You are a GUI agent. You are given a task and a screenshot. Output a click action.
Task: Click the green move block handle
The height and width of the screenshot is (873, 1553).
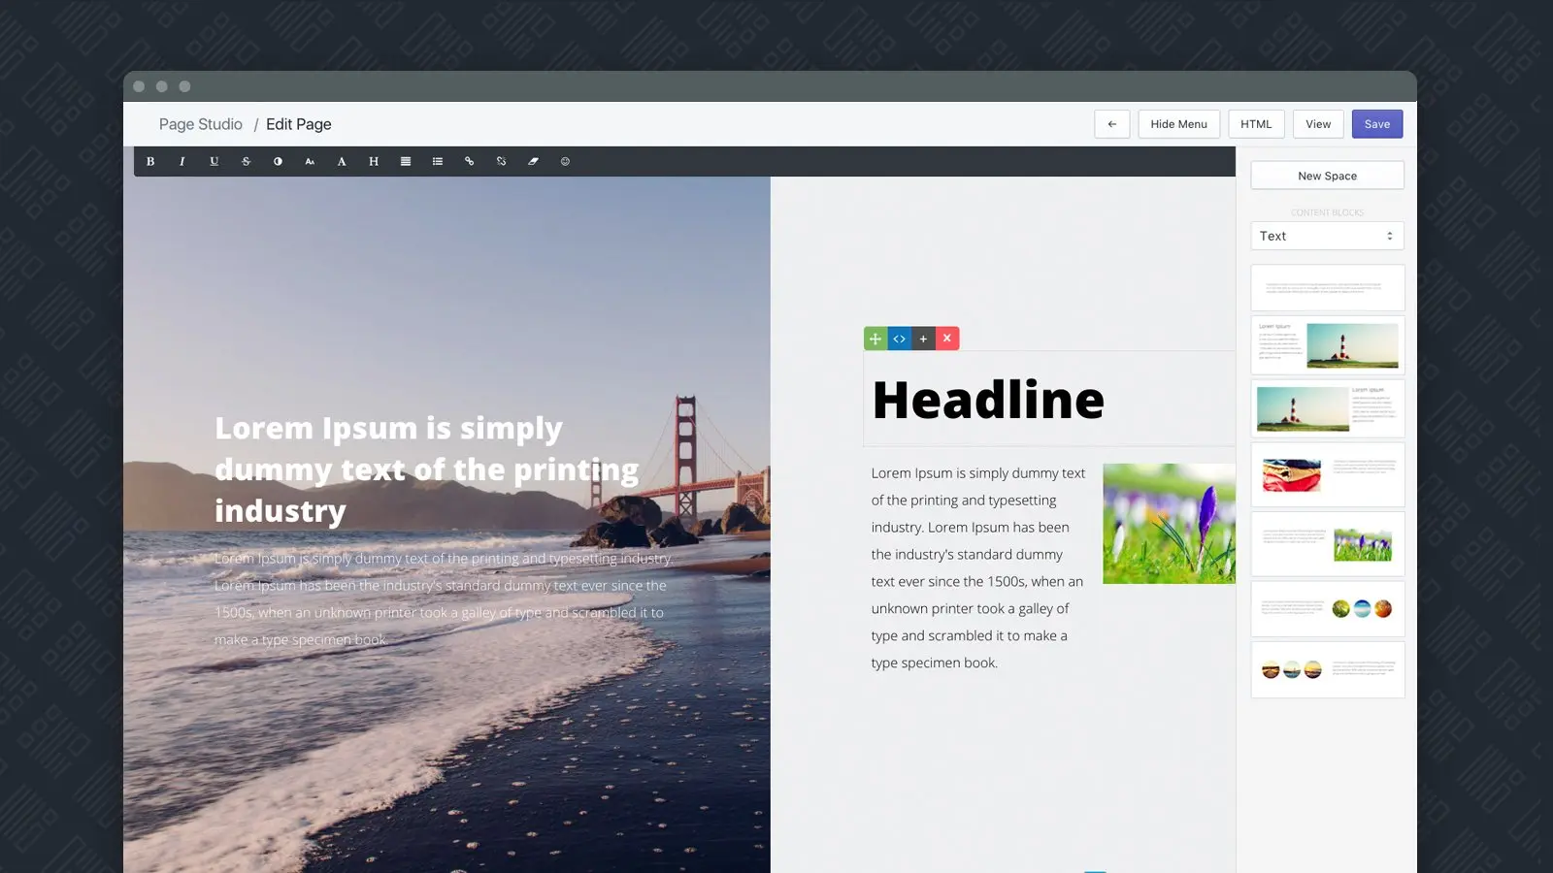click(876, 339)
